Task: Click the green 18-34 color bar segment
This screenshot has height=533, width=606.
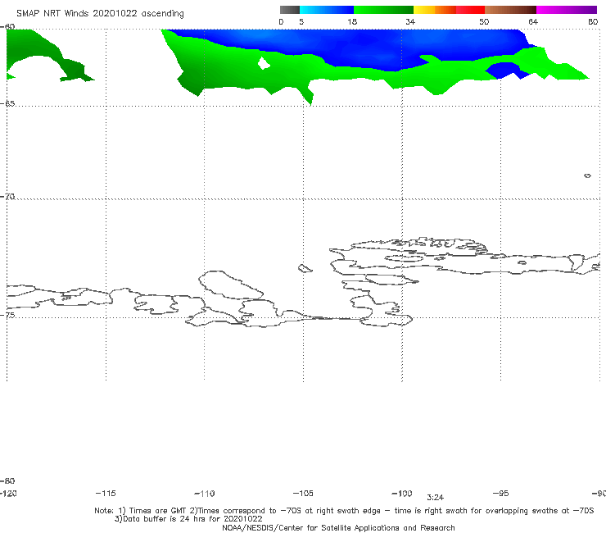Action: [383, 10]
